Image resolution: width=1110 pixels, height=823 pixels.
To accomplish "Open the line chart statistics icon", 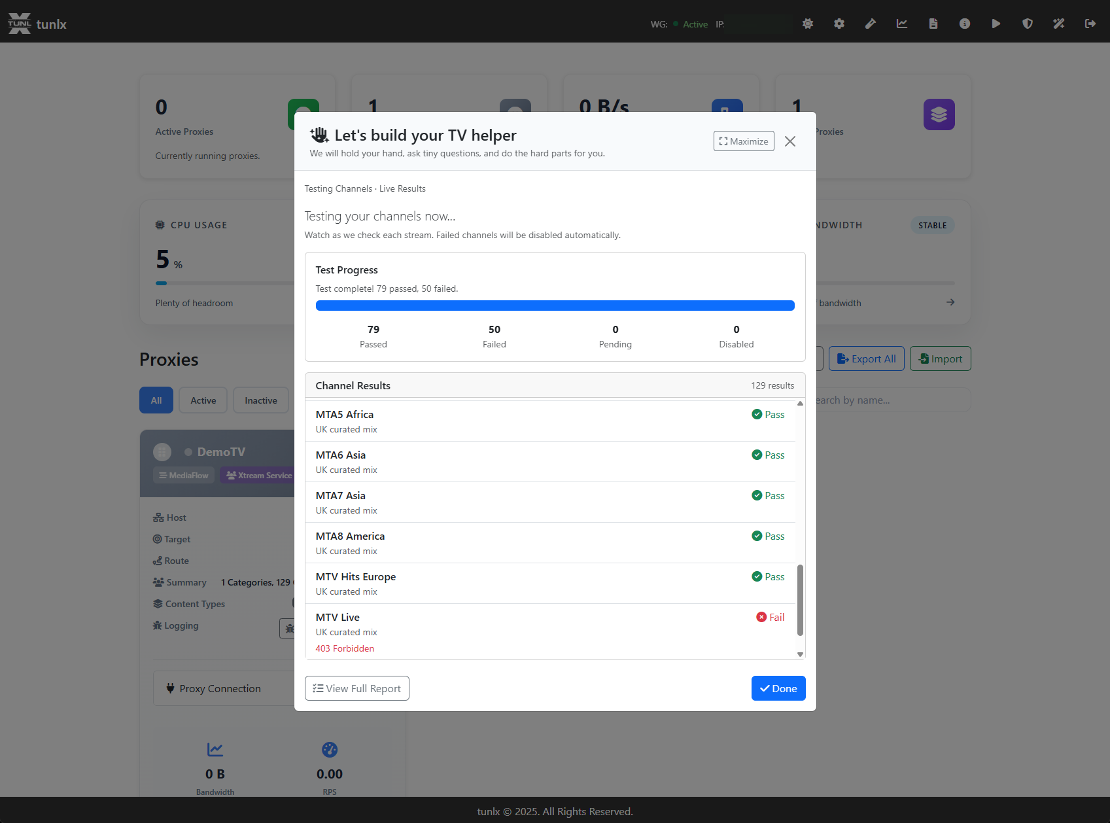I will click(x=902, y=24).
